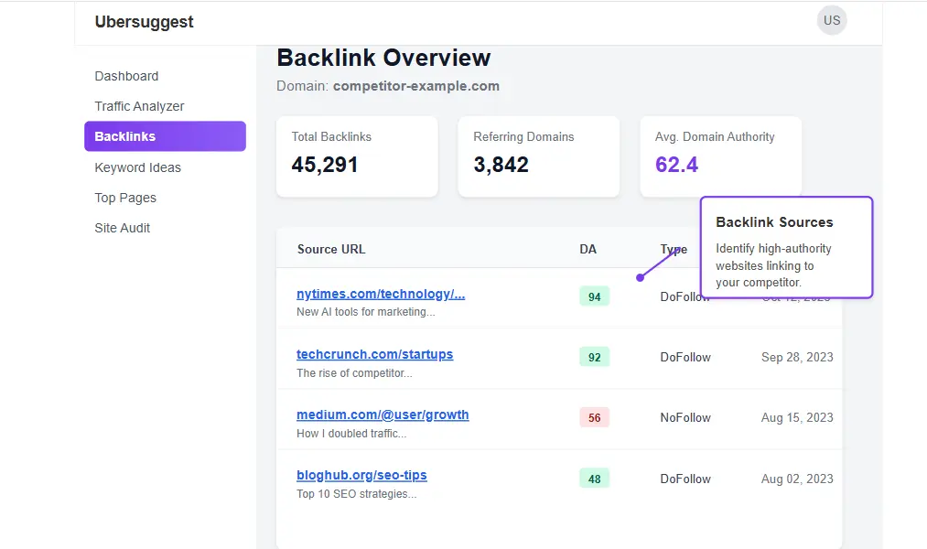Open the nytimes.com/technology backlink
The width and height of the screenshot is (927, 549).
381,294
